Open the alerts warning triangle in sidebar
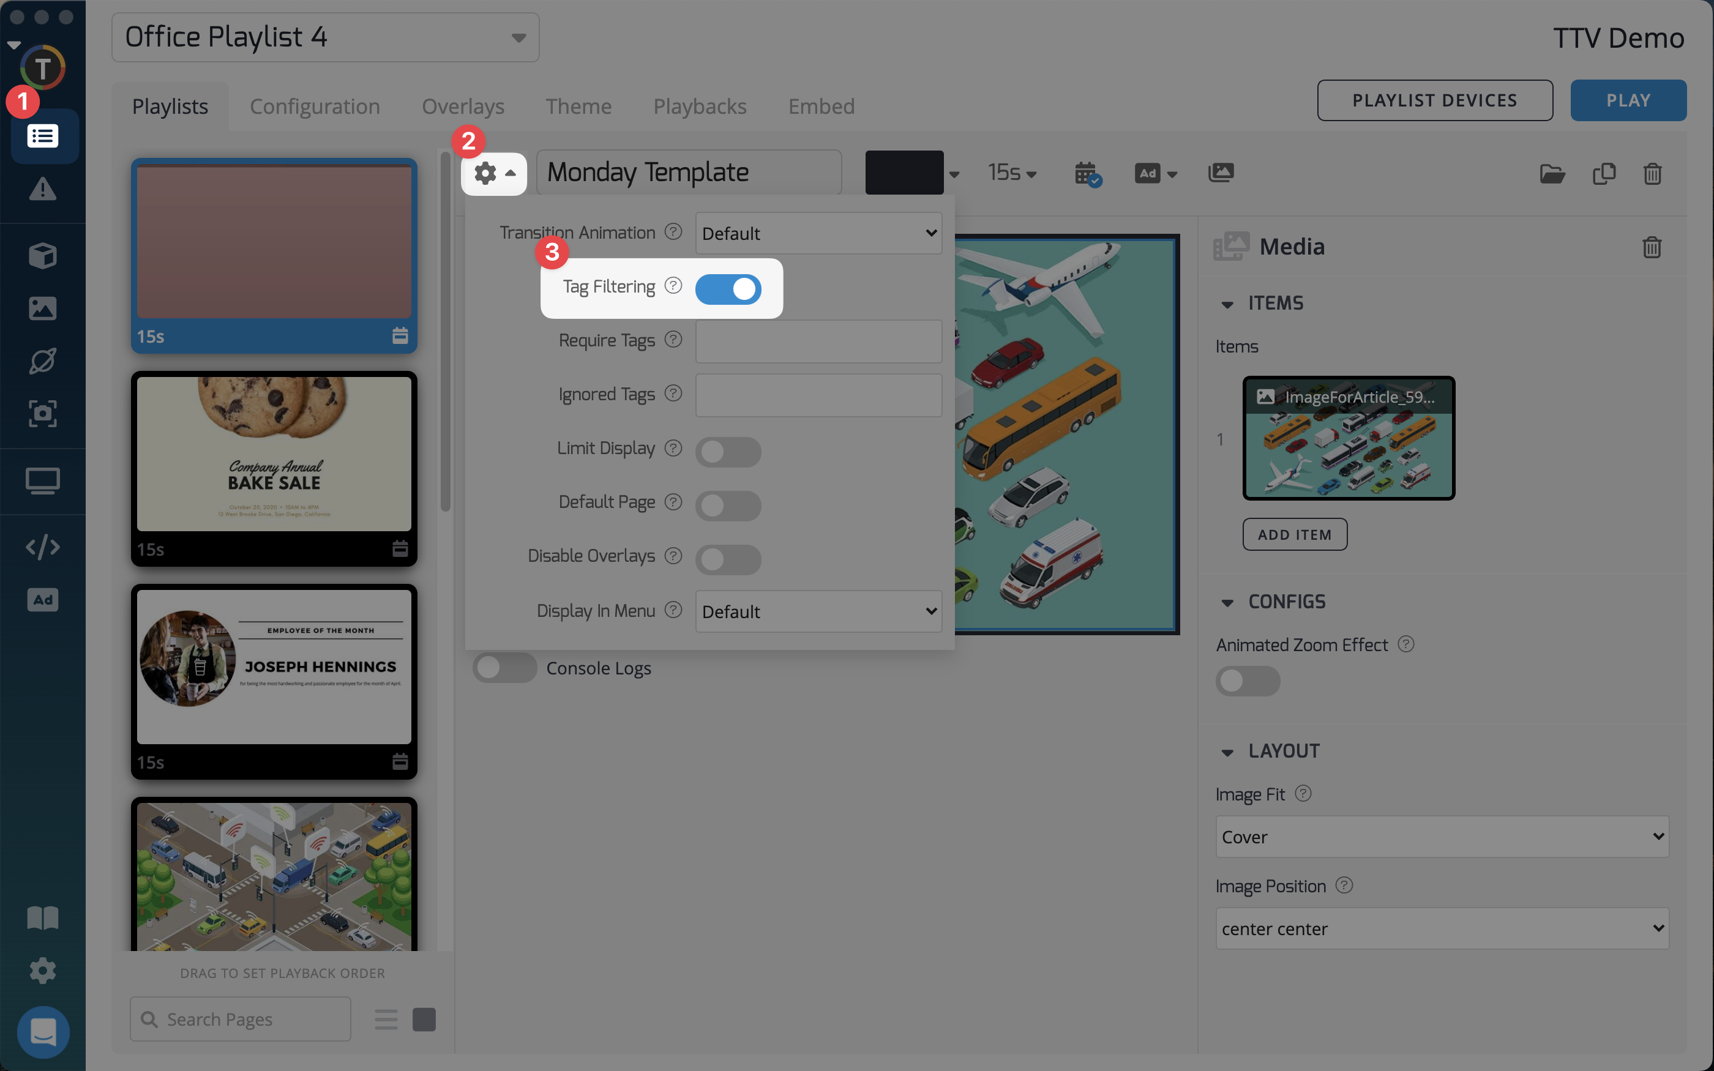 (x=42, y=189)
